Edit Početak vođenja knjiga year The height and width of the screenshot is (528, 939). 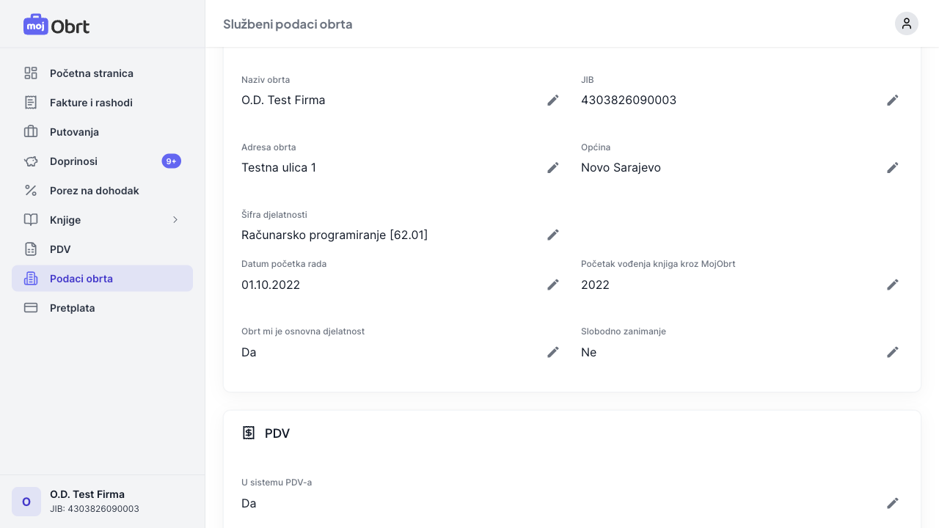(x=893, y=285)
